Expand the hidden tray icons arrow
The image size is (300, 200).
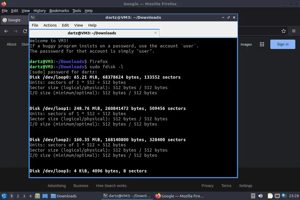point(253,196)
